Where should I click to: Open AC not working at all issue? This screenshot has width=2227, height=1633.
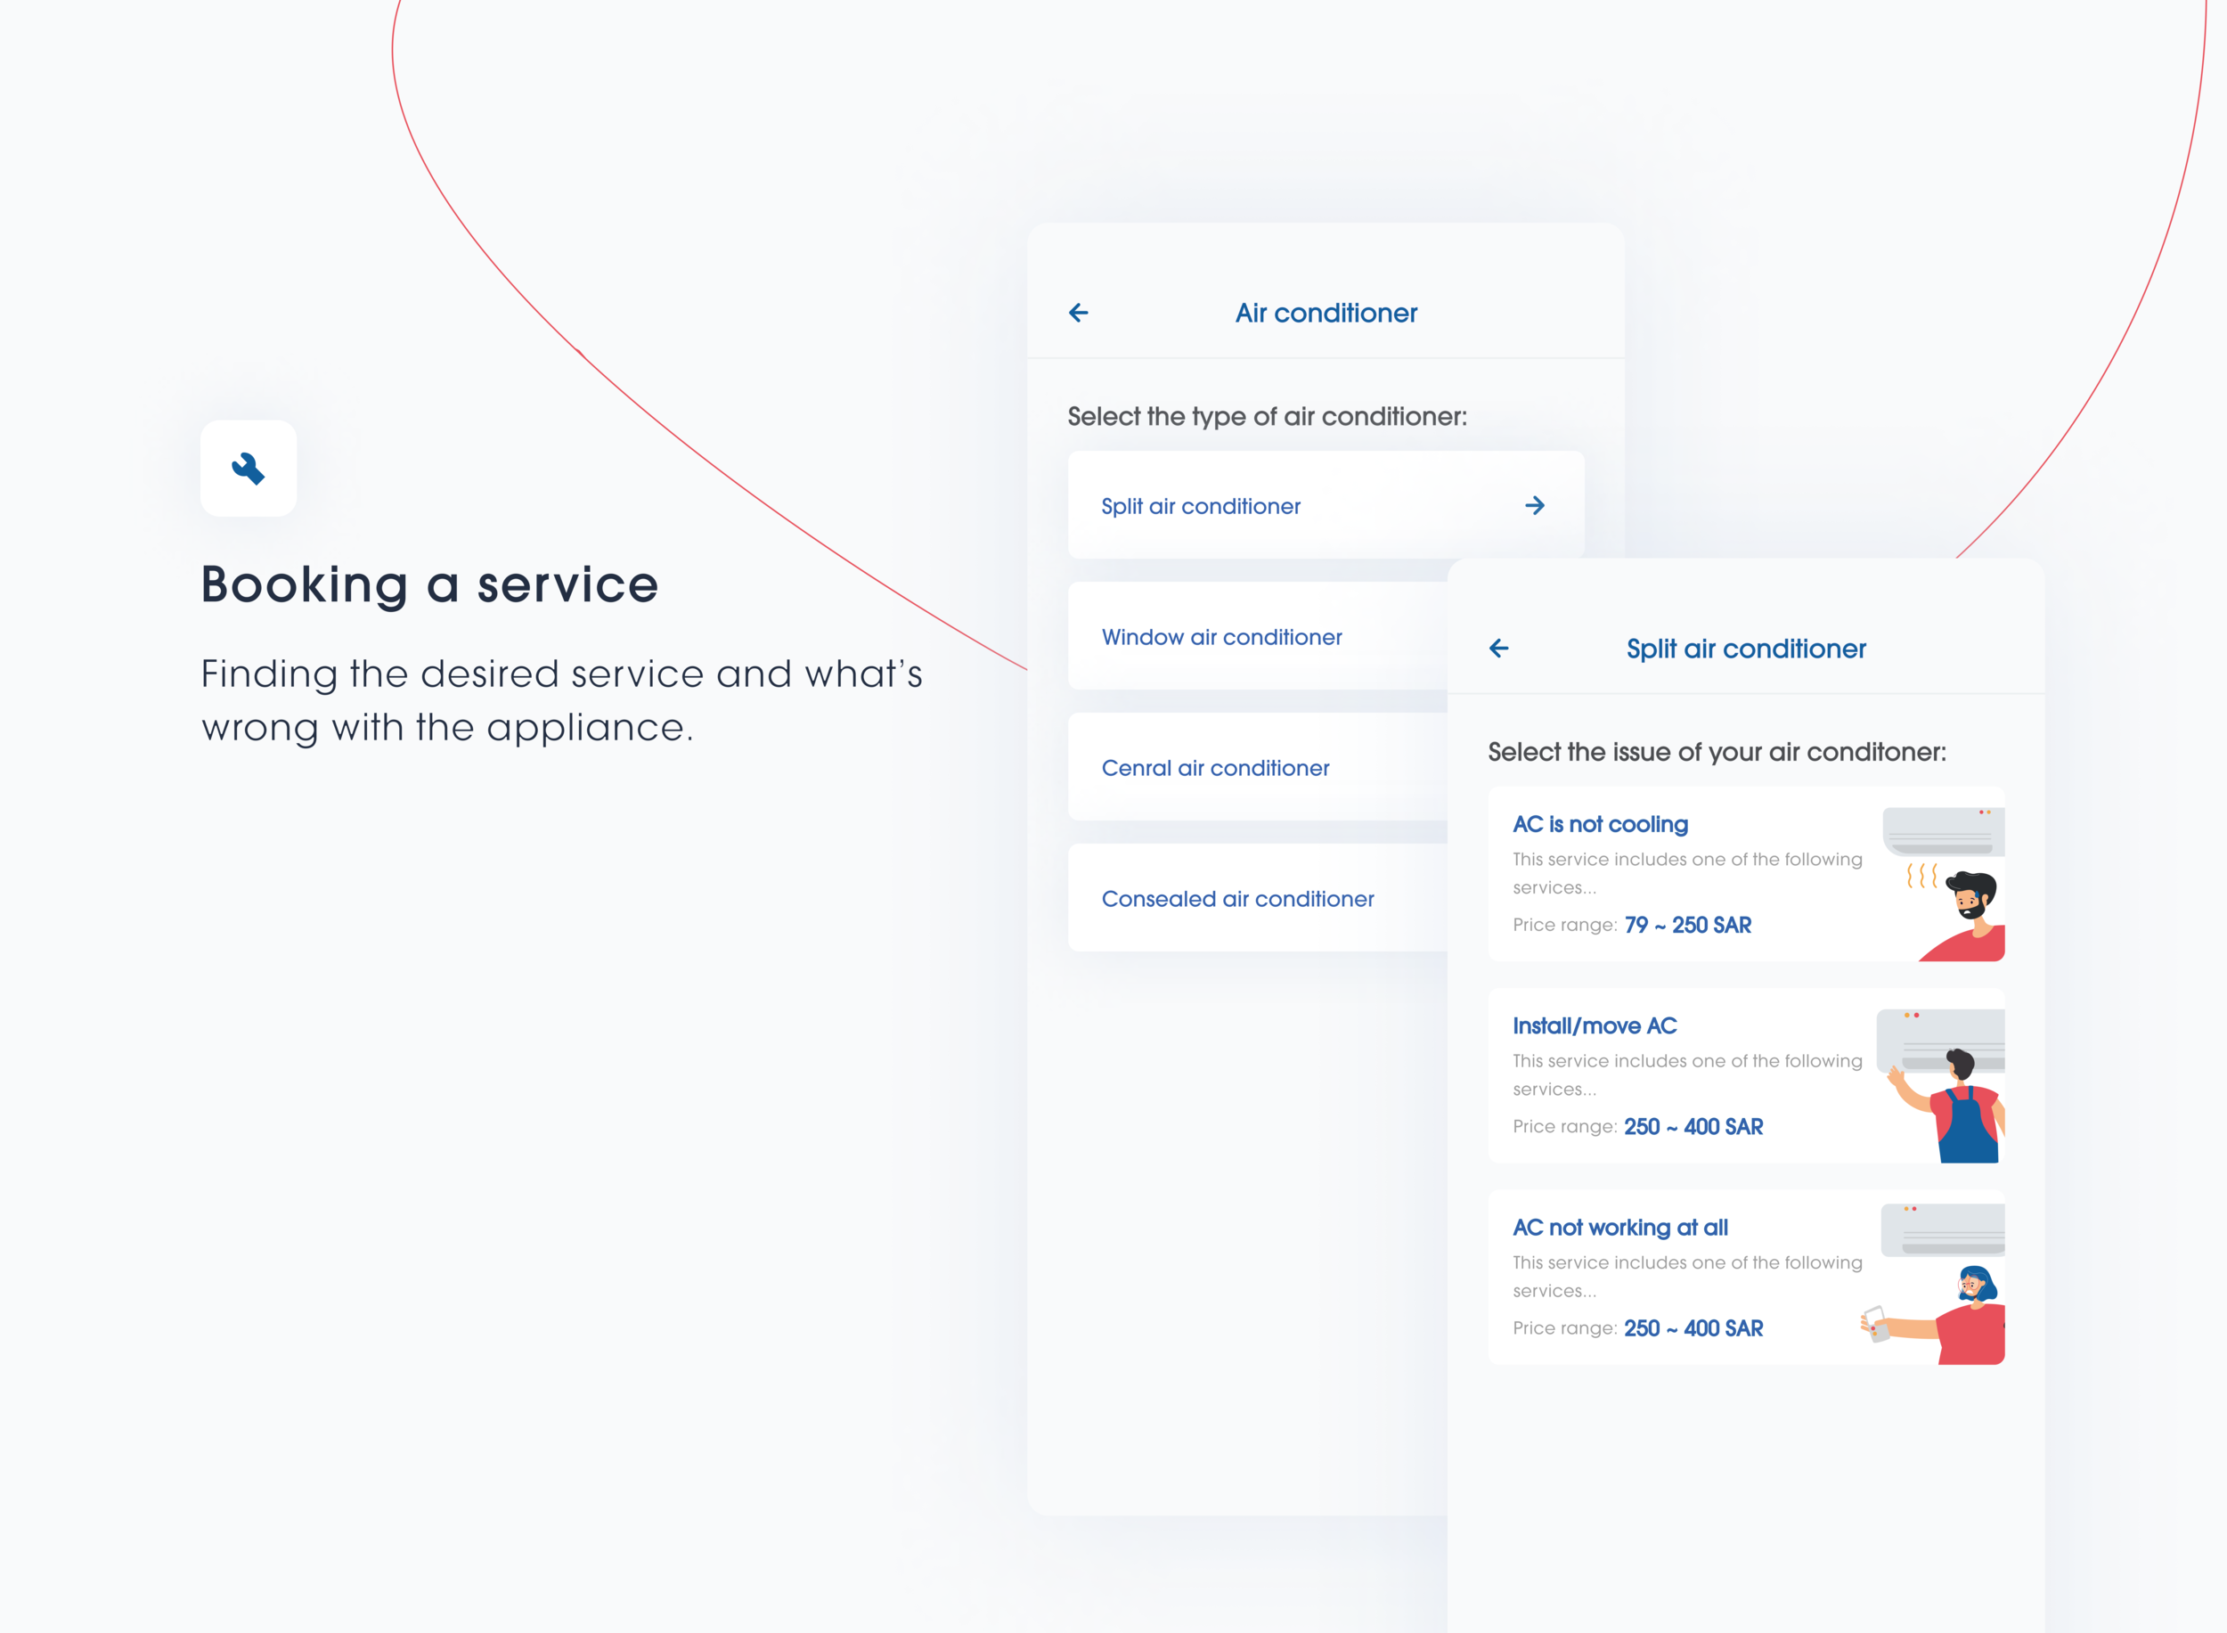pos(1620,1228)
